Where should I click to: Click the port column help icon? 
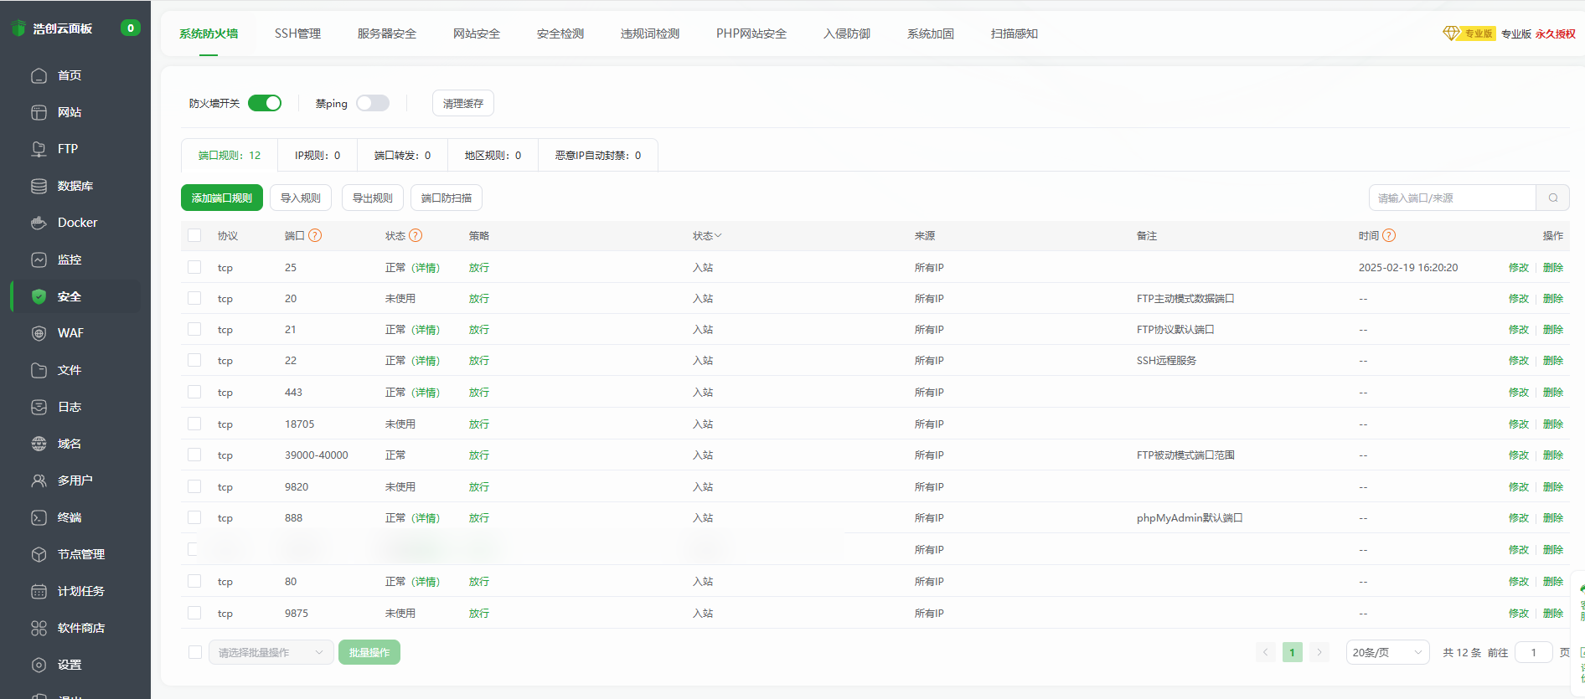pos(315,236)
